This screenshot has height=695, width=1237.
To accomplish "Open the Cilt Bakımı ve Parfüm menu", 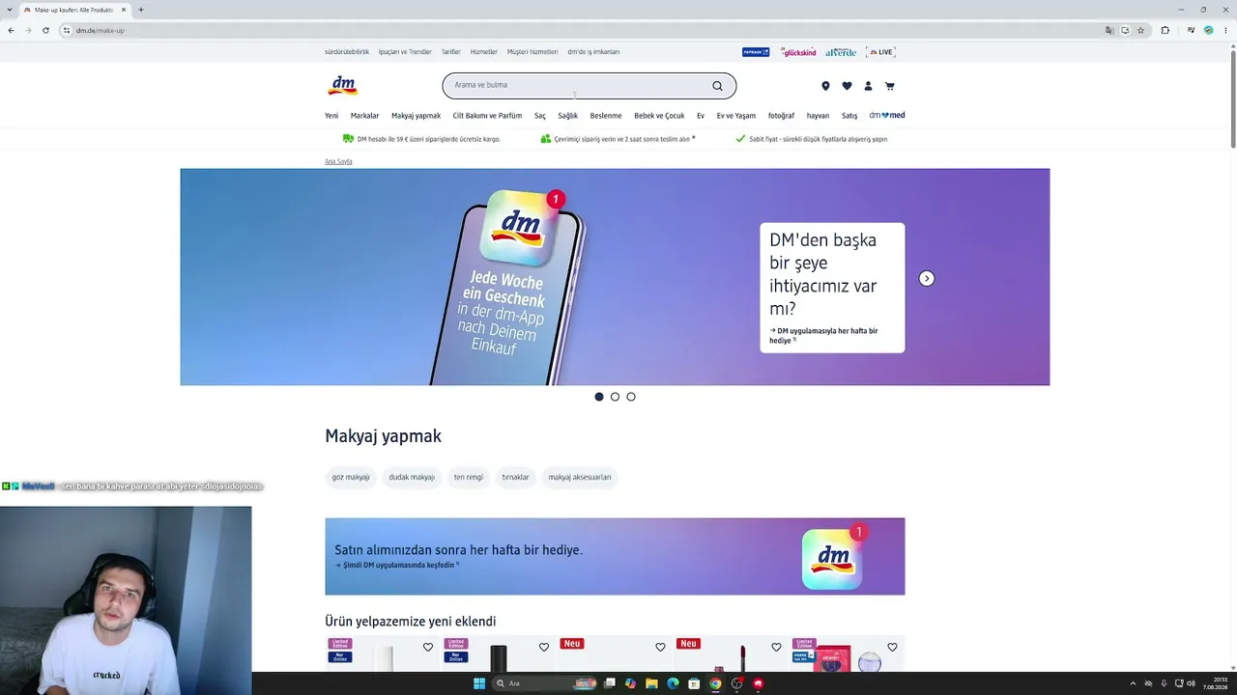I will click(487, 116).
